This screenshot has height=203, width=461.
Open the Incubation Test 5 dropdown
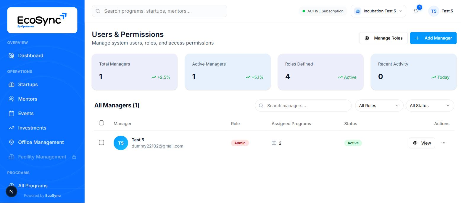pyautogui.click(x=378, y=11)
